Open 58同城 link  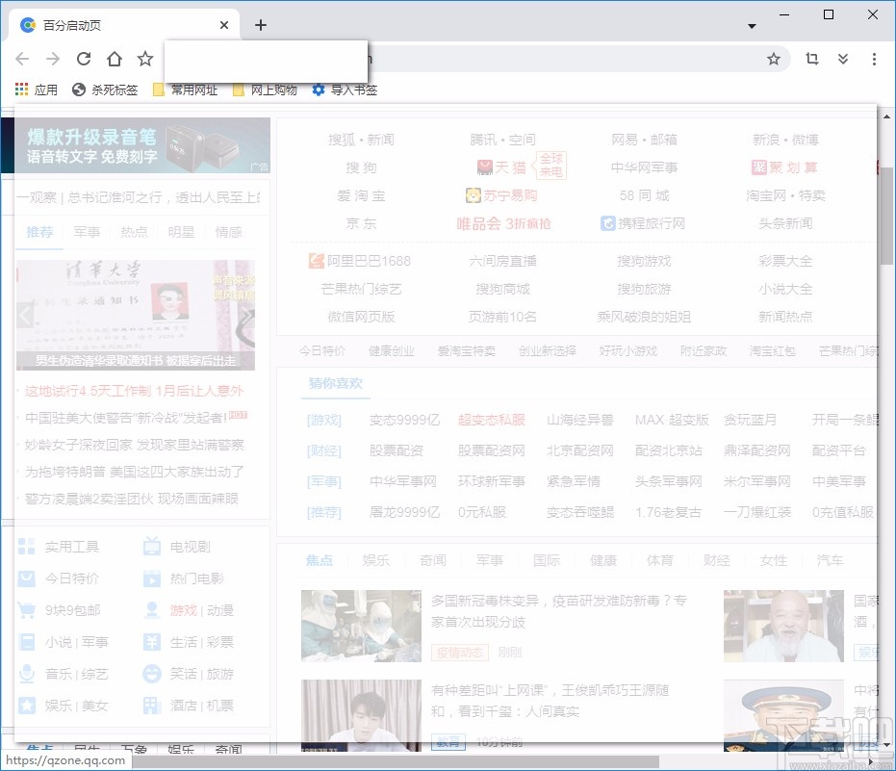pos(644,195)
